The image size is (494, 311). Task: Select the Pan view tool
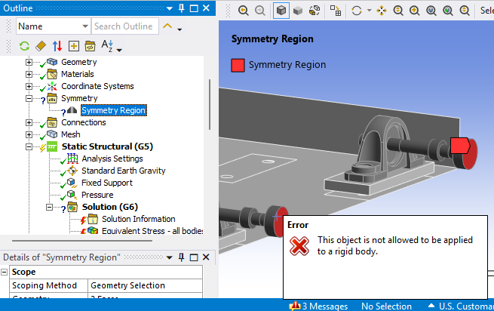(382, 11)
